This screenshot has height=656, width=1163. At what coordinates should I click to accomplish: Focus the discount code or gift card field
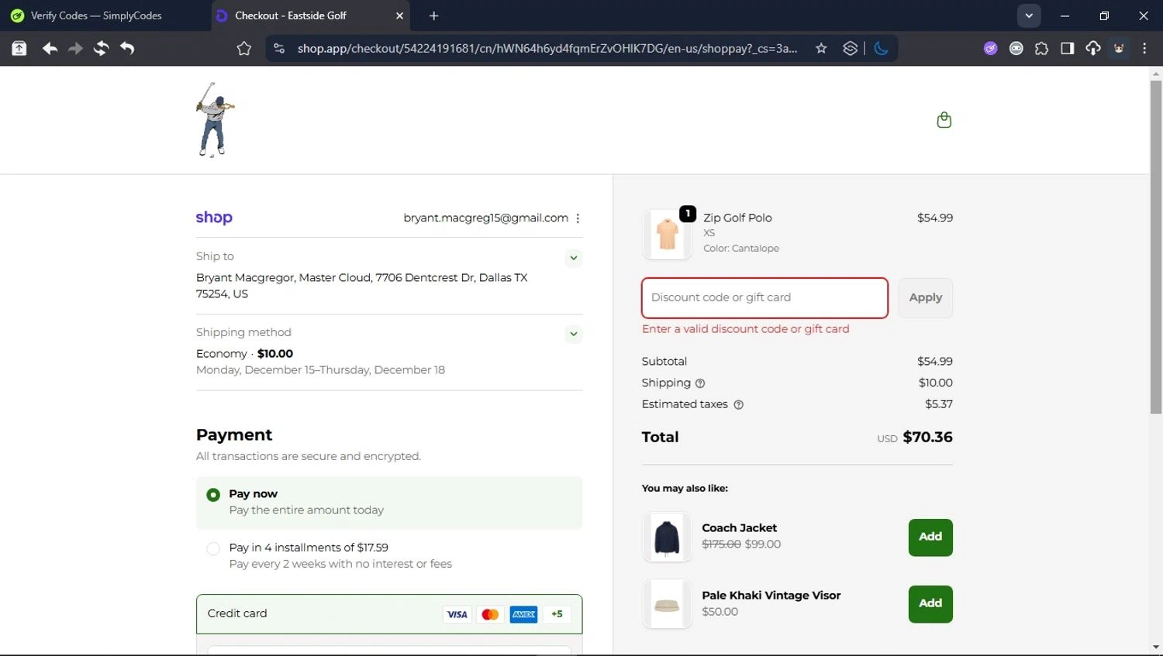click(x=764, y=298)
